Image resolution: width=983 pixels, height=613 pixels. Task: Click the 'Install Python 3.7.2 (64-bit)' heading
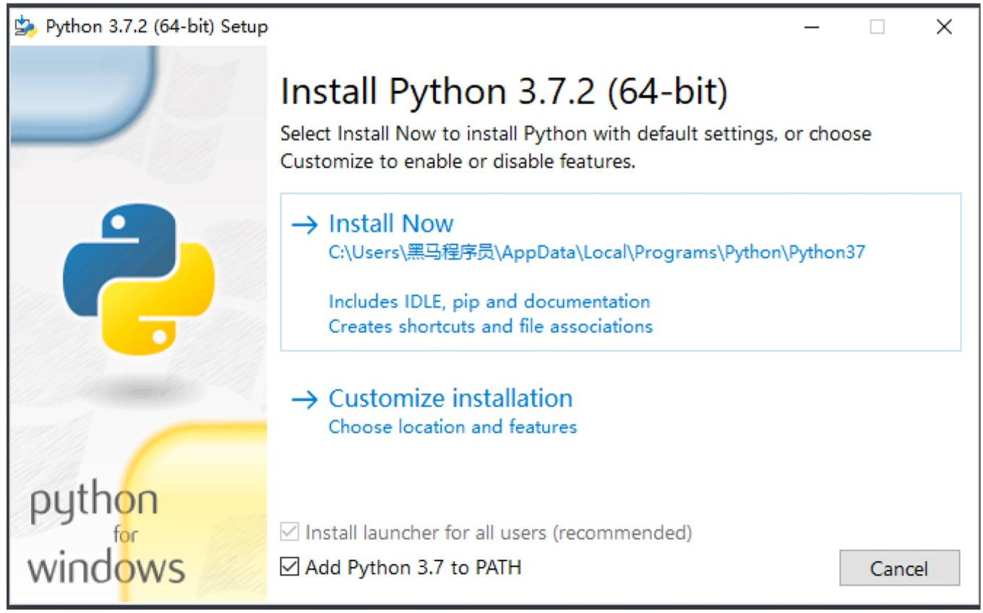pos(504,93)
